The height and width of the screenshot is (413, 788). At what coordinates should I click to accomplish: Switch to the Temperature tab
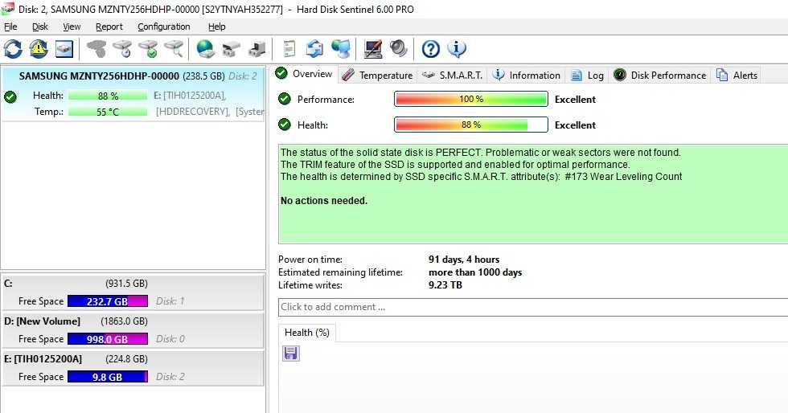pos(377,75)
